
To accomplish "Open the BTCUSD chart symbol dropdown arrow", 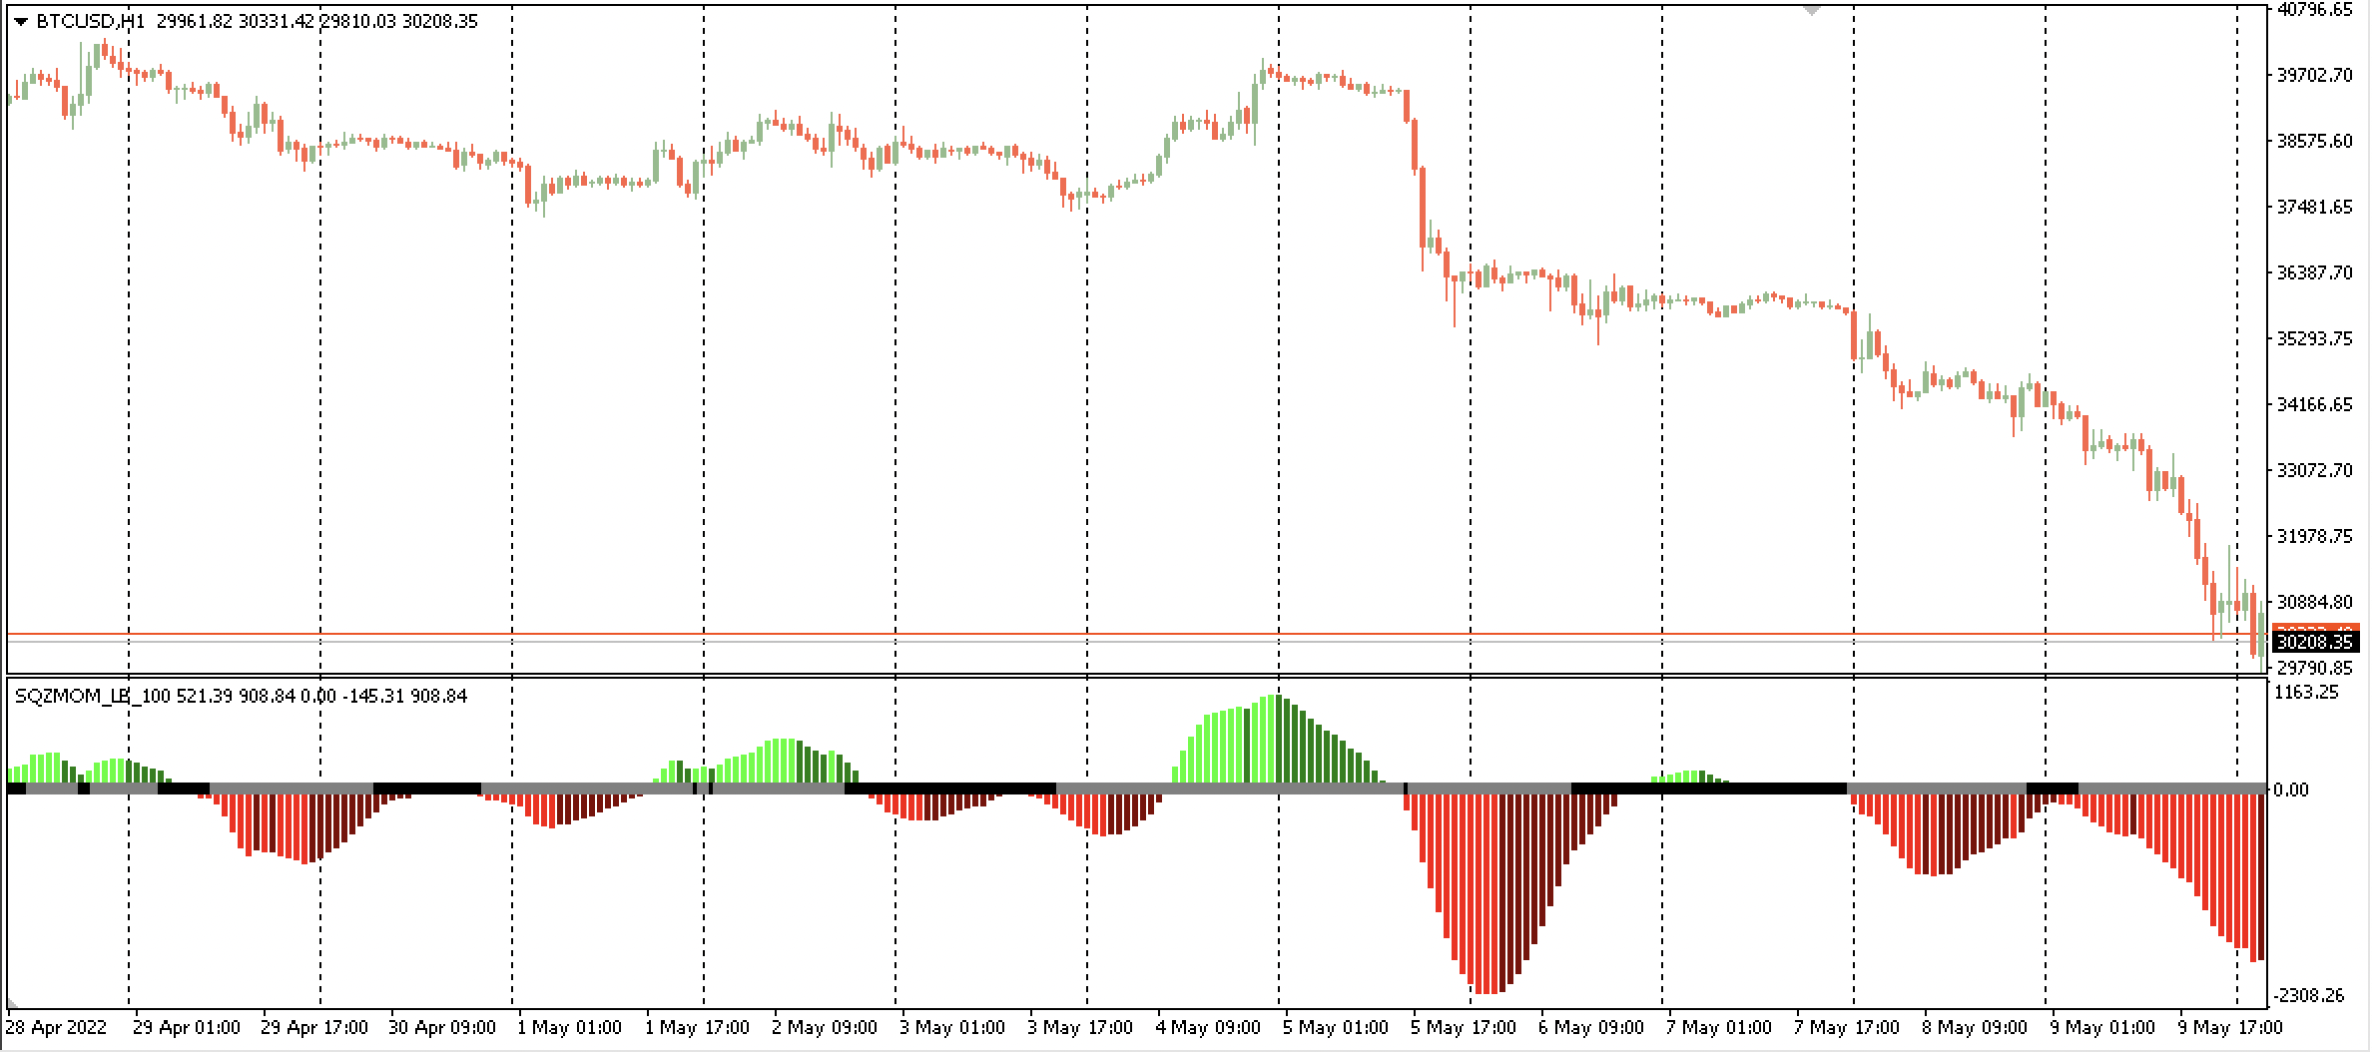I will pos(21,17).
